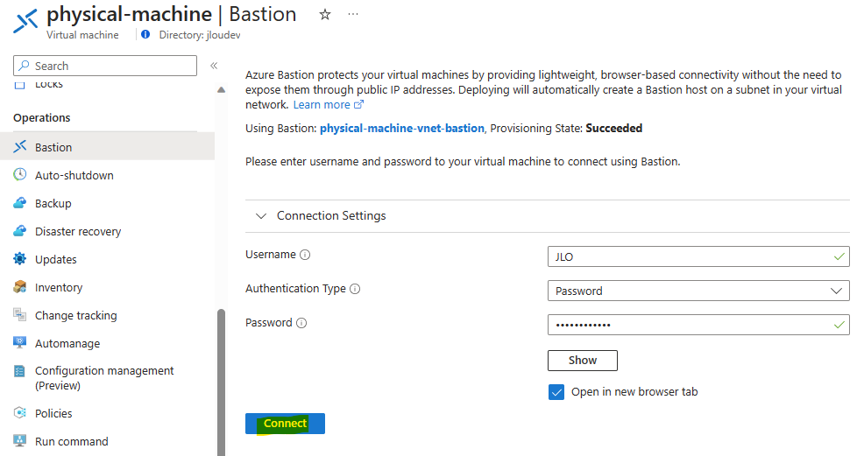Click the Authentication Type info icon
The width and height of the screenshot is (864, 456).
(x=355, y=289)
